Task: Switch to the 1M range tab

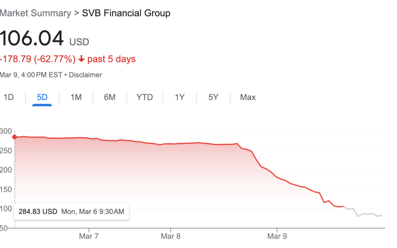Action: [x=76, y=97]
